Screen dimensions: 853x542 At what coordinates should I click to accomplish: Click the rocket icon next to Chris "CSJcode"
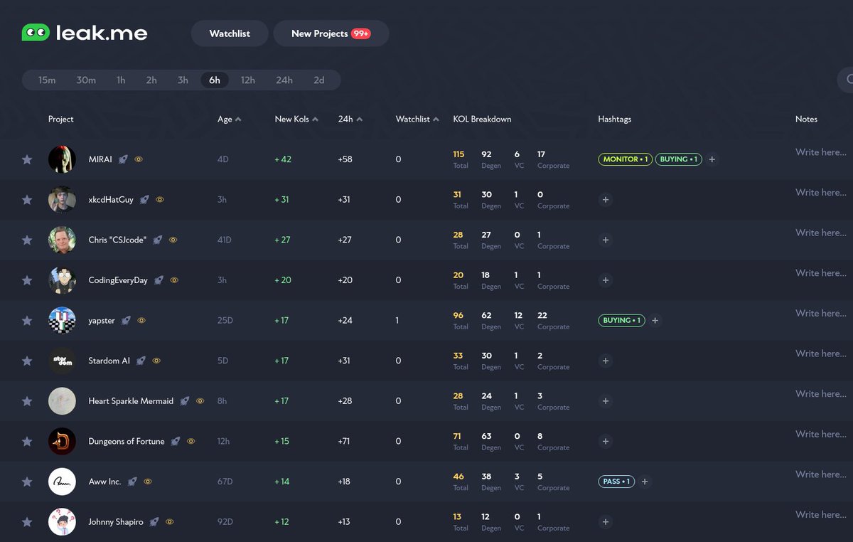[x=158, y=240]
